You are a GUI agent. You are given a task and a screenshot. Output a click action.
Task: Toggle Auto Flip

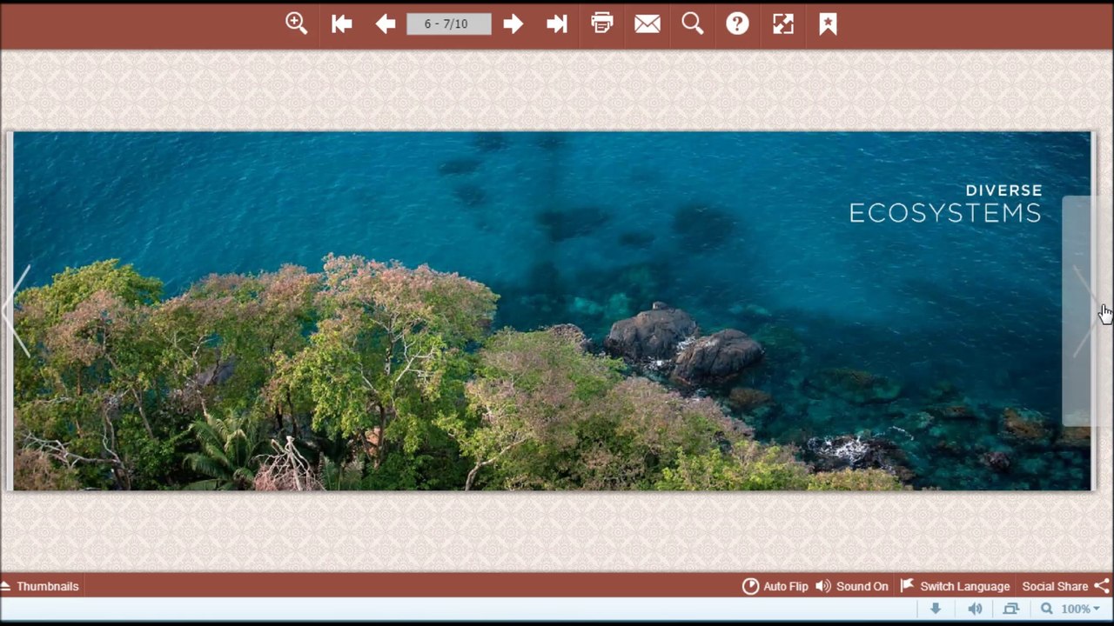point(775,586)
